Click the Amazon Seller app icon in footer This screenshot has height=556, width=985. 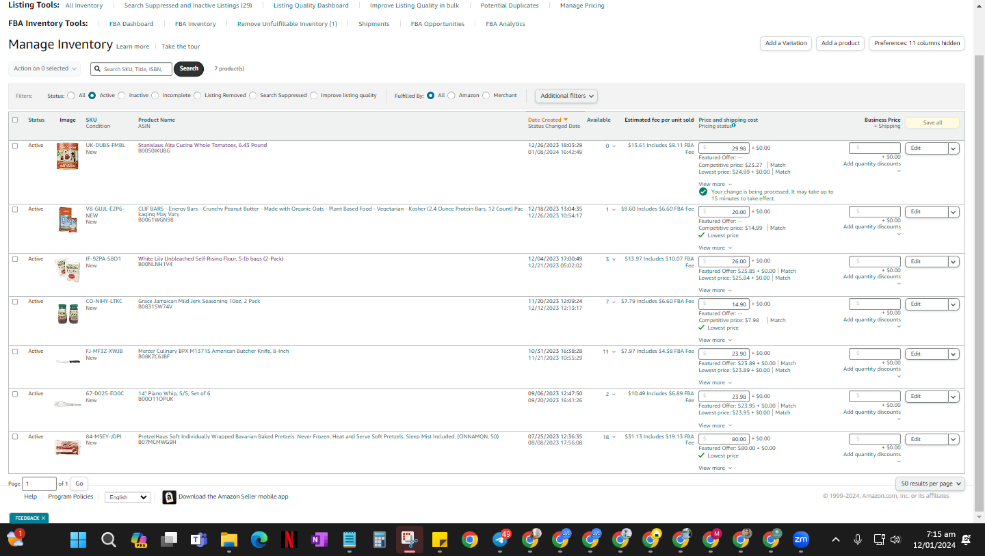[169, 497]
